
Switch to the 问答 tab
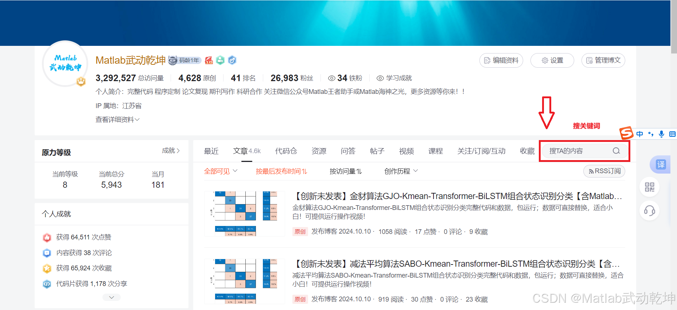pyautogui.click(x=348, y=151)
